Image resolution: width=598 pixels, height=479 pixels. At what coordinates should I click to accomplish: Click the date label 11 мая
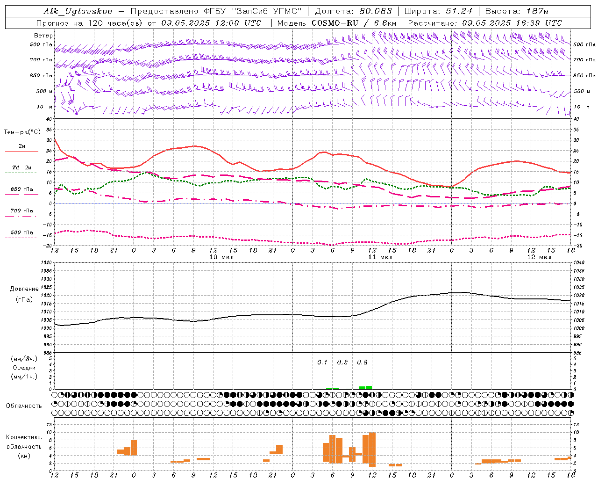(x=380, y=257)
